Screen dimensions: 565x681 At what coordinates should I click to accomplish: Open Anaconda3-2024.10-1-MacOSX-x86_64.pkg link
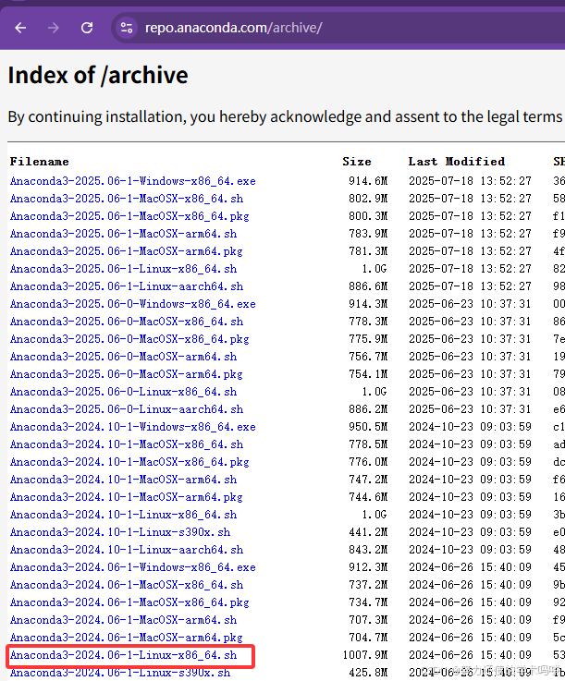coord(129,462)
